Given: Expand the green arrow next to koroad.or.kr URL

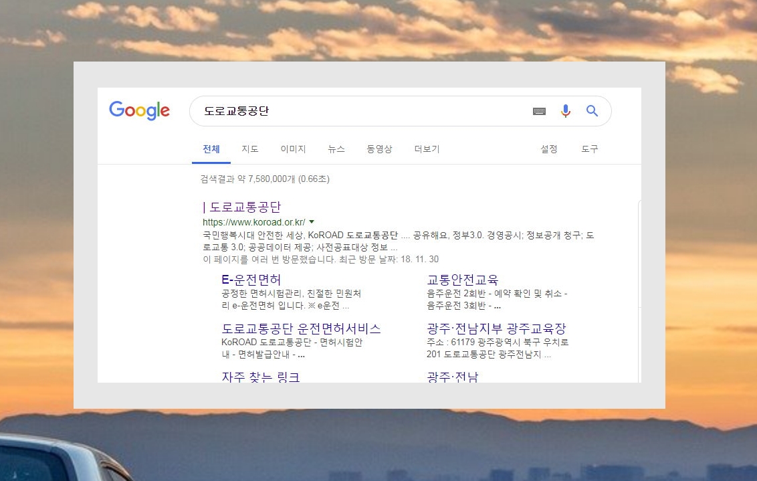Looking at the screenshot, I should tap(312, 222).
